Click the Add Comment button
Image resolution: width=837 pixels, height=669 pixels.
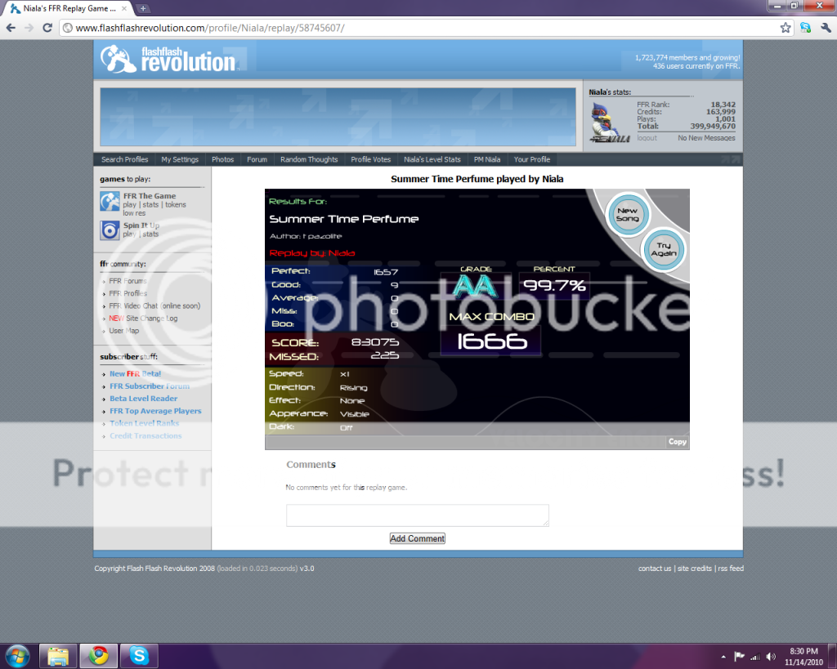coord(418,538)
